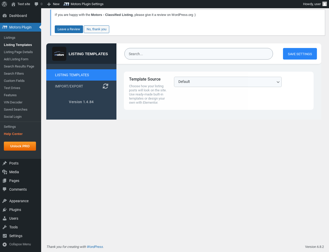Click the Media icon in sidebar
The image size is (329, 252).
click(x=5, y=172)
